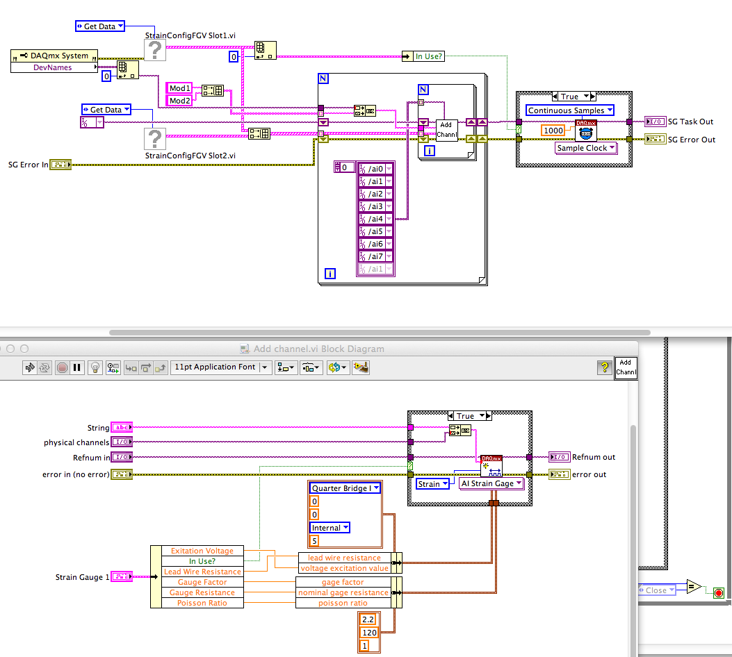Click the DevNames property row

tap(54, 67)
